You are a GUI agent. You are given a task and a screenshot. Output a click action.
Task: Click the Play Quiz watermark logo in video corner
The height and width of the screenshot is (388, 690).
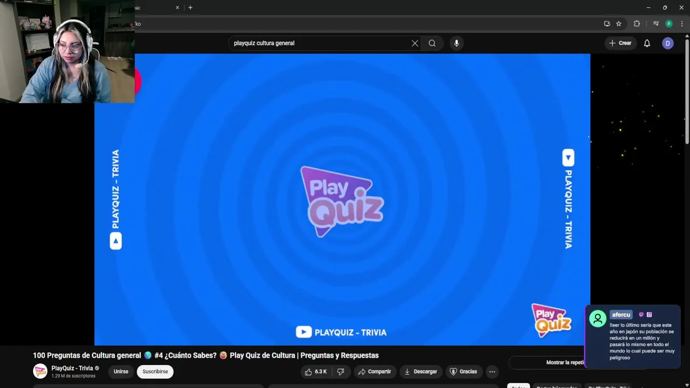coord(551,320)
